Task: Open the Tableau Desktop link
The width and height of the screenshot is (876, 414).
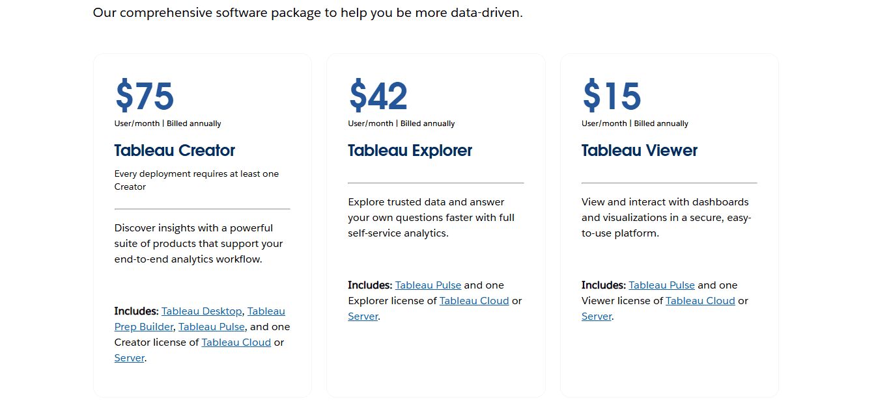Action: pos(201,311)
